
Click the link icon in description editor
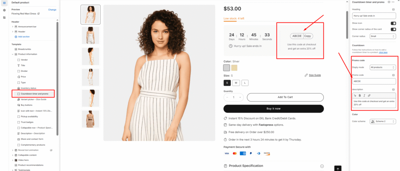(370, 95)
